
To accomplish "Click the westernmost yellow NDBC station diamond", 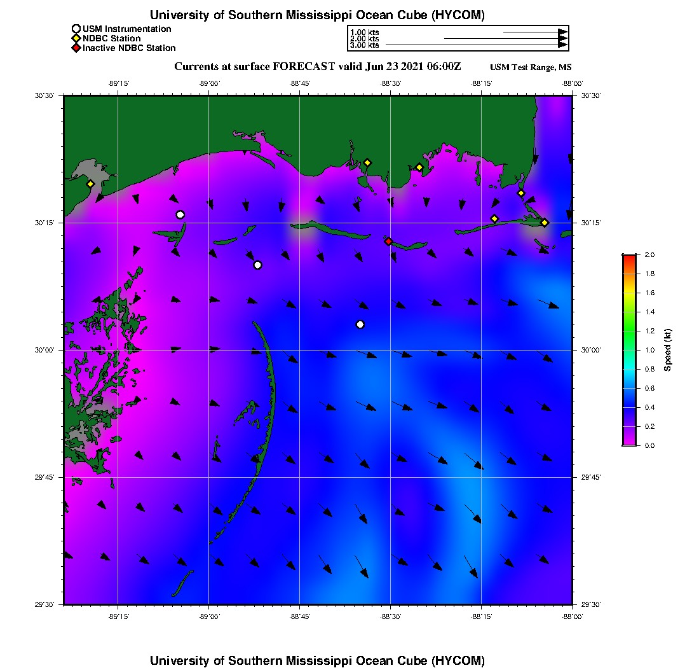I will (90, 184).
